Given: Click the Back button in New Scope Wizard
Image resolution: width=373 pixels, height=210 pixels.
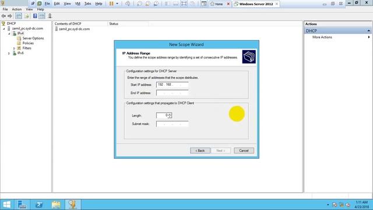Looking at the screenshot, I should point(200,150).
